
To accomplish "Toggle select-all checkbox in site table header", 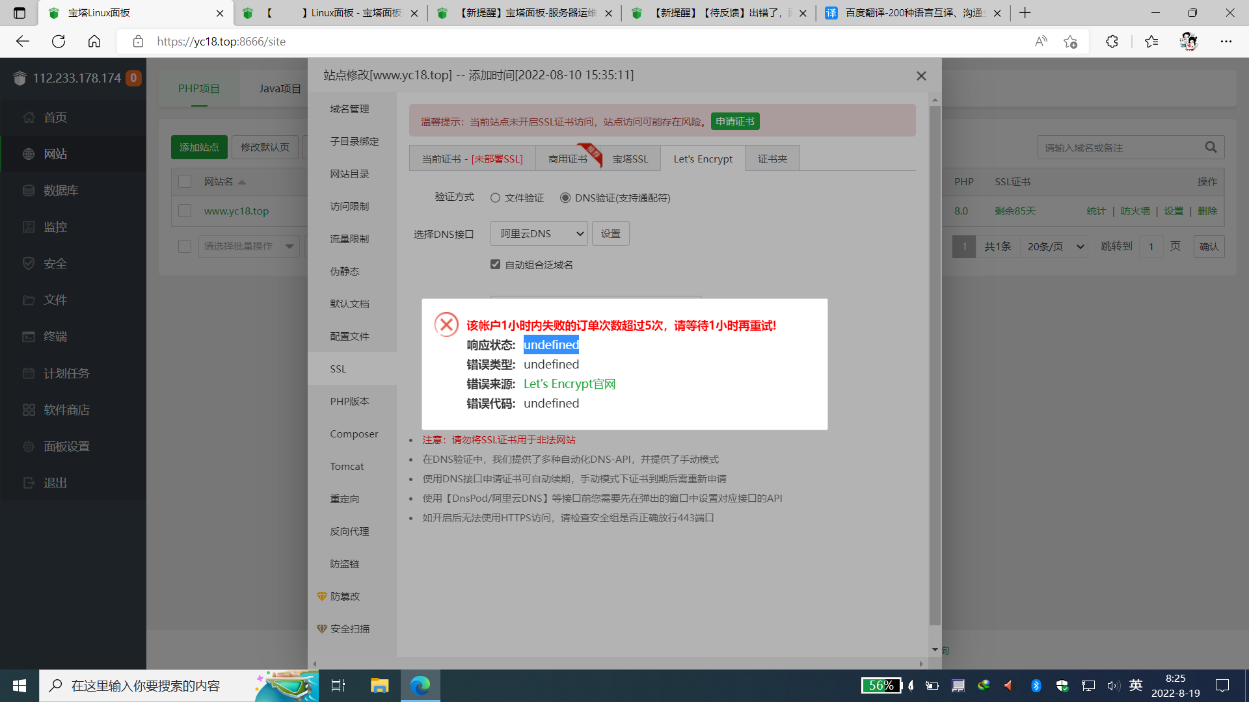I will 185,181.
